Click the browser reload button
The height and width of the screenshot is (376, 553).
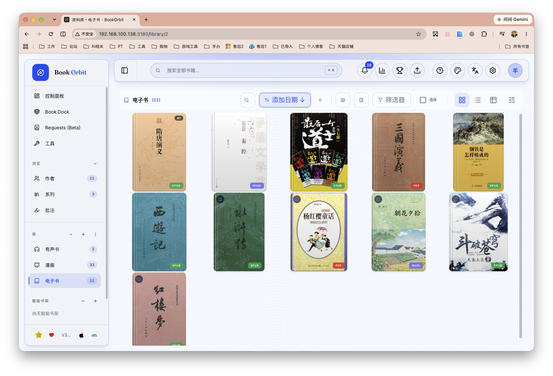tap(51, 34)
